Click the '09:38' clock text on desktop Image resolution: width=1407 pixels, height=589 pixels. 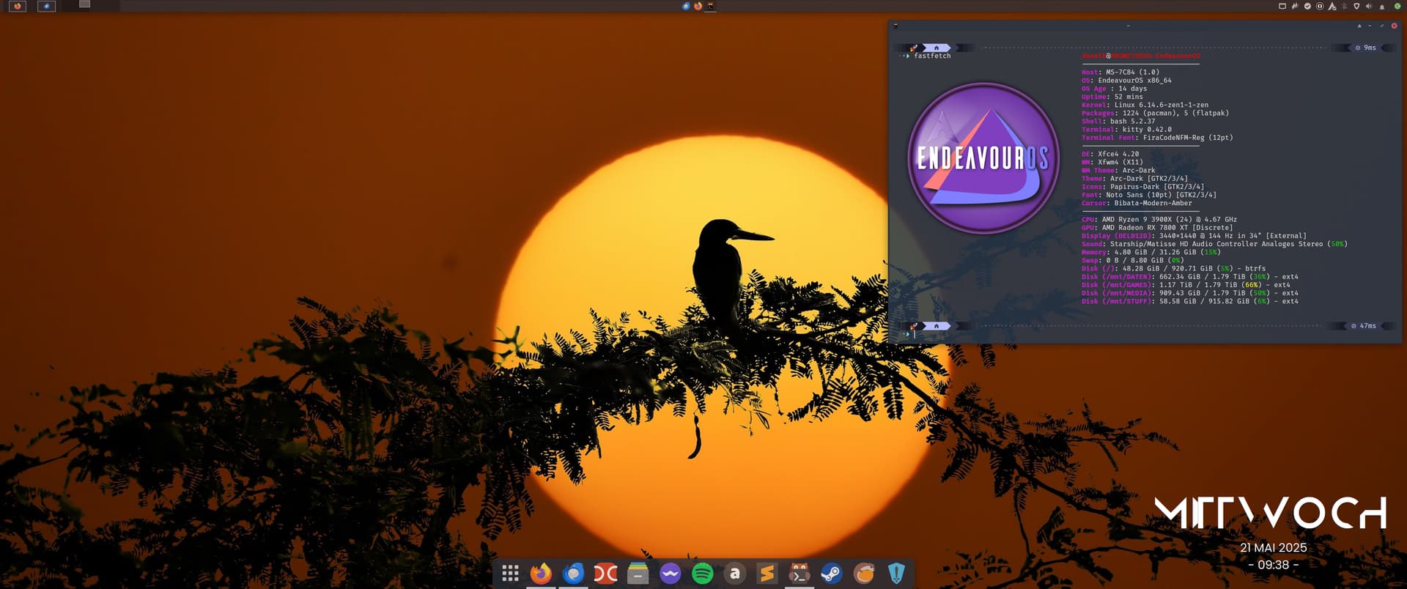[x=1274, y=565]
